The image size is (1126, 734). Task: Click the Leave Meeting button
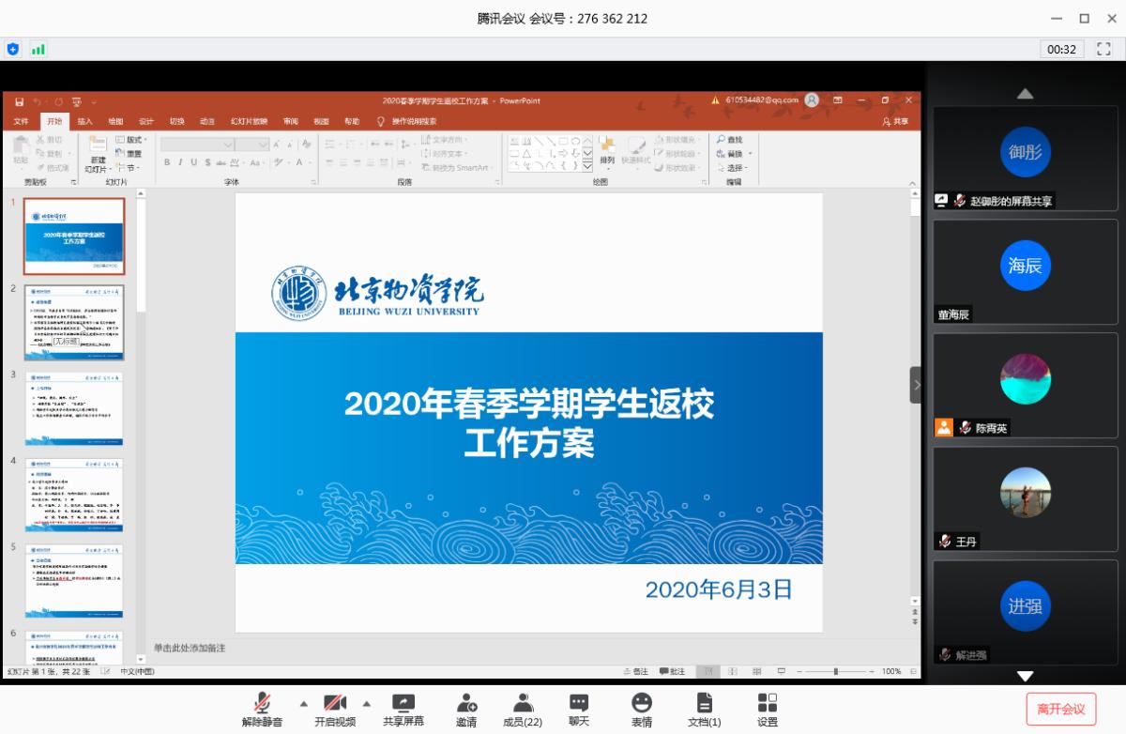point(1060,709)
